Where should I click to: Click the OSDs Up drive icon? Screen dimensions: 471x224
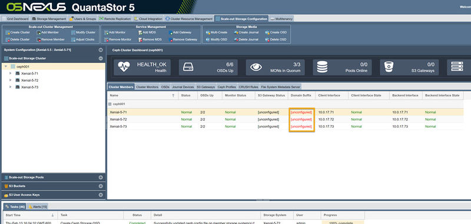[x=188, y=67]
